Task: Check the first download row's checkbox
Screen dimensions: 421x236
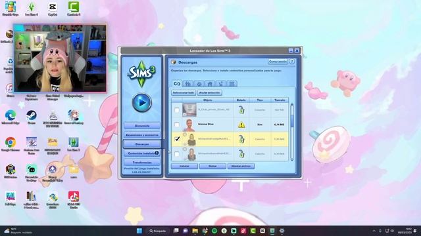Action: (x=177, y=110)
